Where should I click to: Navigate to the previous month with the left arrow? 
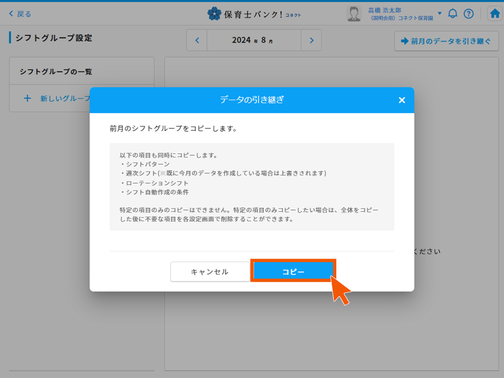196,41
